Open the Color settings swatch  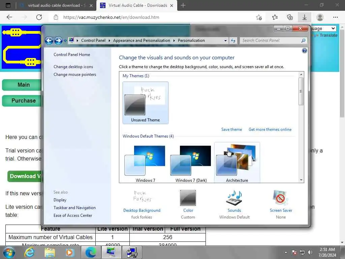click(x=188, y=198)
